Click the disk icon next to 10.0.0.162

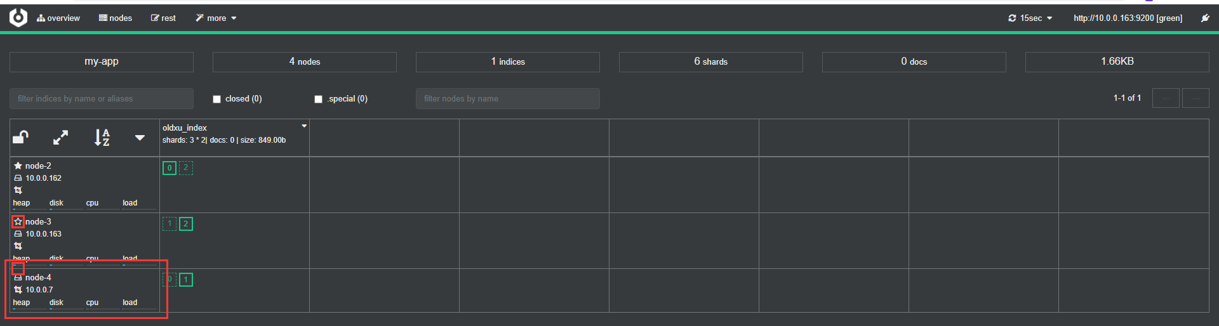[18, 178]
